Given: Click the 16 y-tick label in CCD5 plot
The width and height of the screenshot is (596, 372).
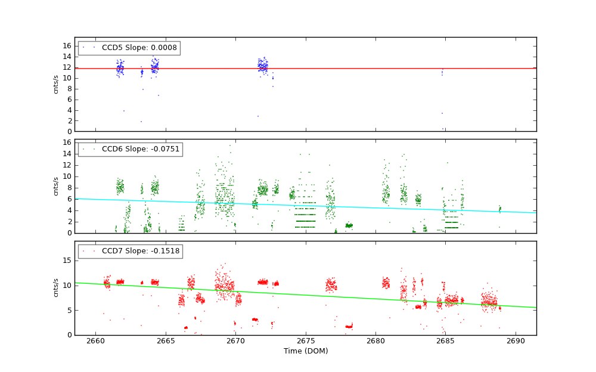Looking at the screenshot, I should [67, 46].
